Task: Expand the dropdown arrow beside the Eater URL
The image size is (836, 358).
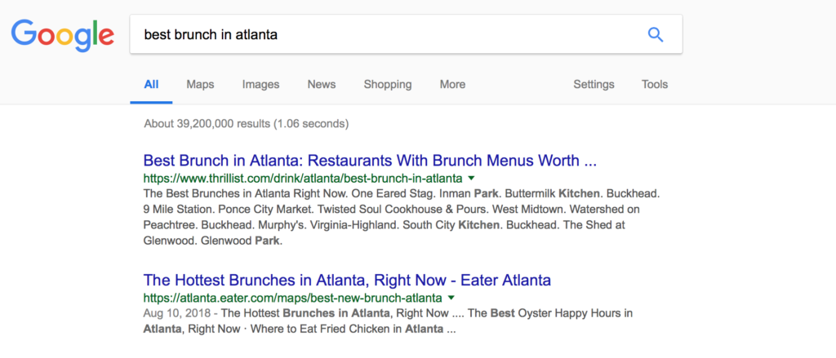Action: tap(451, 297)
